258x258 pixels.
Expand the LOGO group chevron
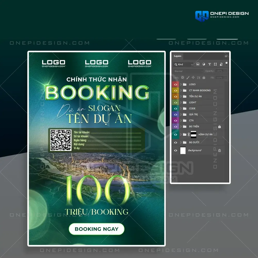click(181, 84)
